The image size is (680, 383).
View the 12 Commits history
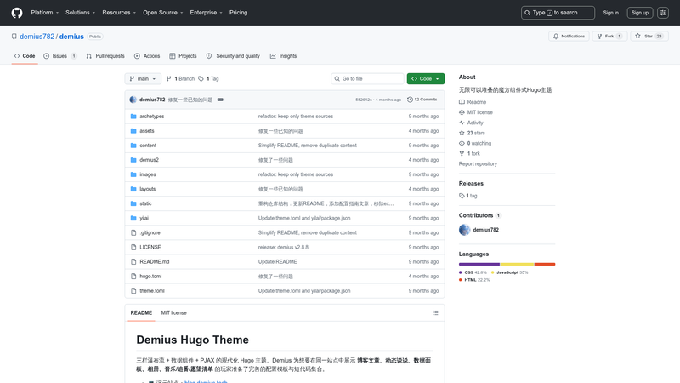422,100
